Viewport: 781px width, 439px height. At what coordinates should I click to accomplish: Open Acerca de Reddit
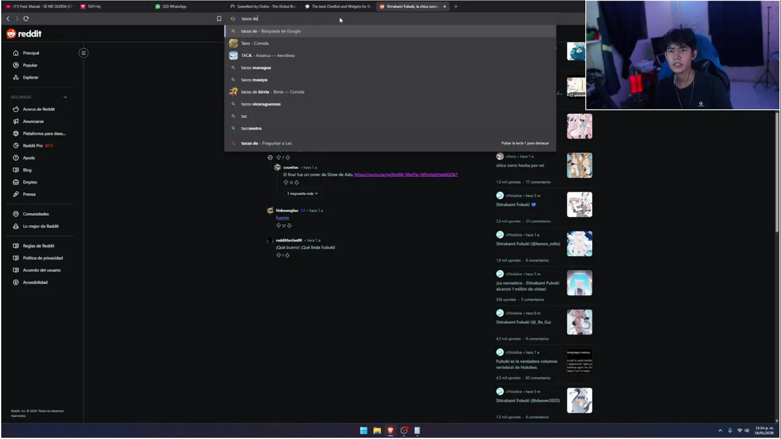point(38,109)
